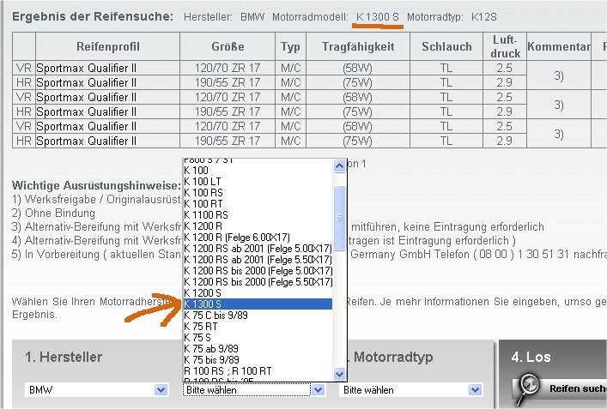Click Wichtige Ausrüstungshinweise heading
607x409 pixels.
(x=96, y=185)
